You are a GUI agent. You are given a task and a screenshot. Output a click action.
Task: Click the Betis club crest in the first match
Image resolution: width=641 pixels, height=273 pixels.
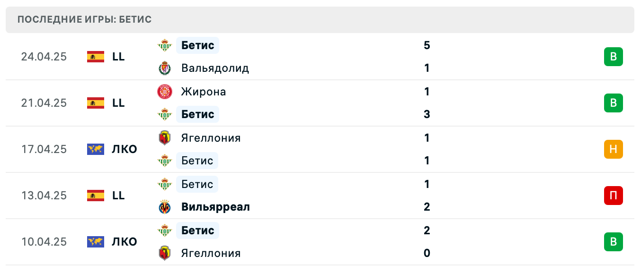pos(164,45)
